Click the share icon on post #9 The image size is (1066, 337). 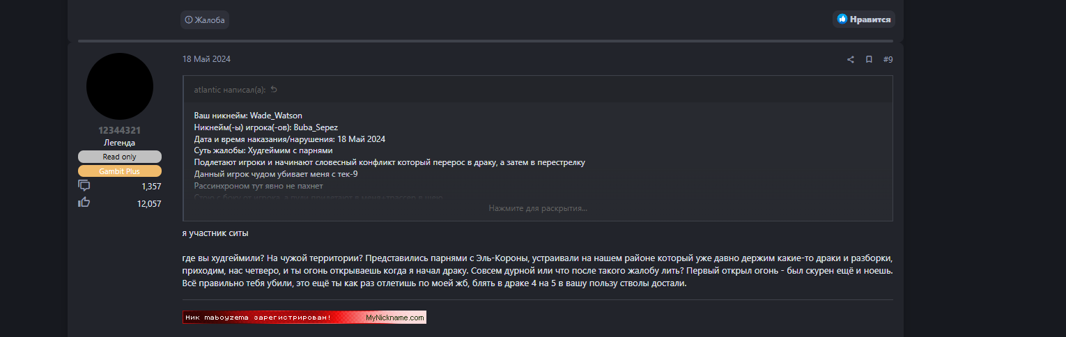pyautogui.click(x=850, y=60)
